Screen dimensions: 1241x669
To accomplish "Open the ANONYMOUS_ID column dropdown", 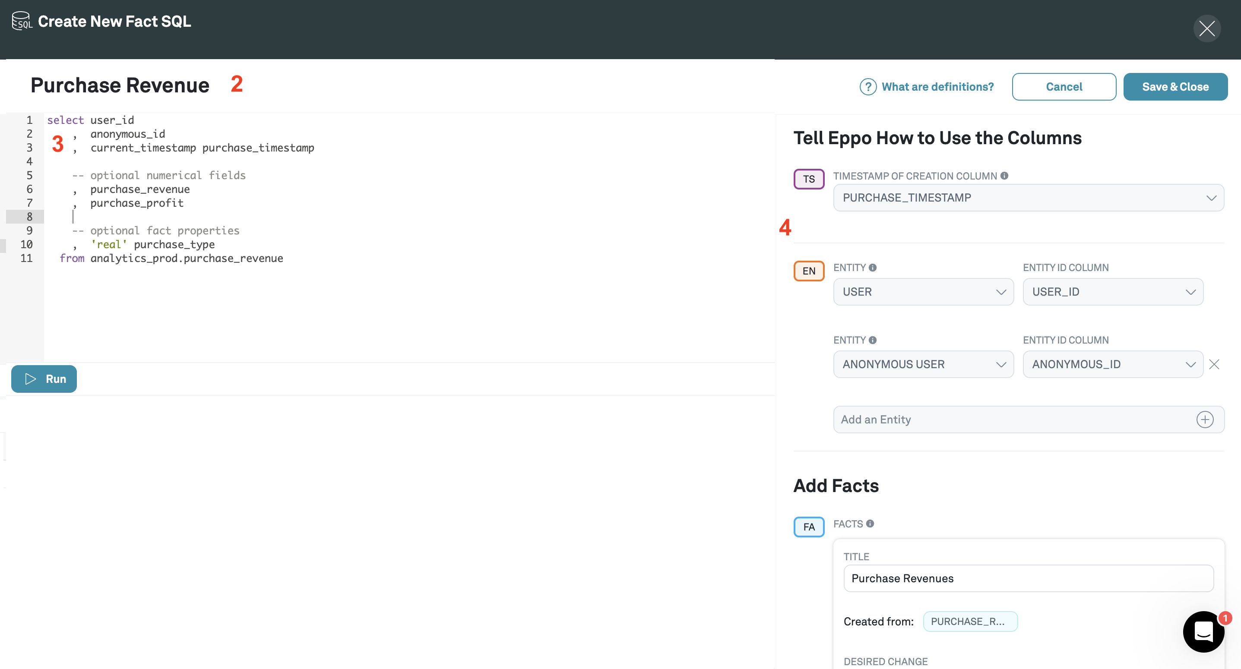I will tap(1112, 364).
